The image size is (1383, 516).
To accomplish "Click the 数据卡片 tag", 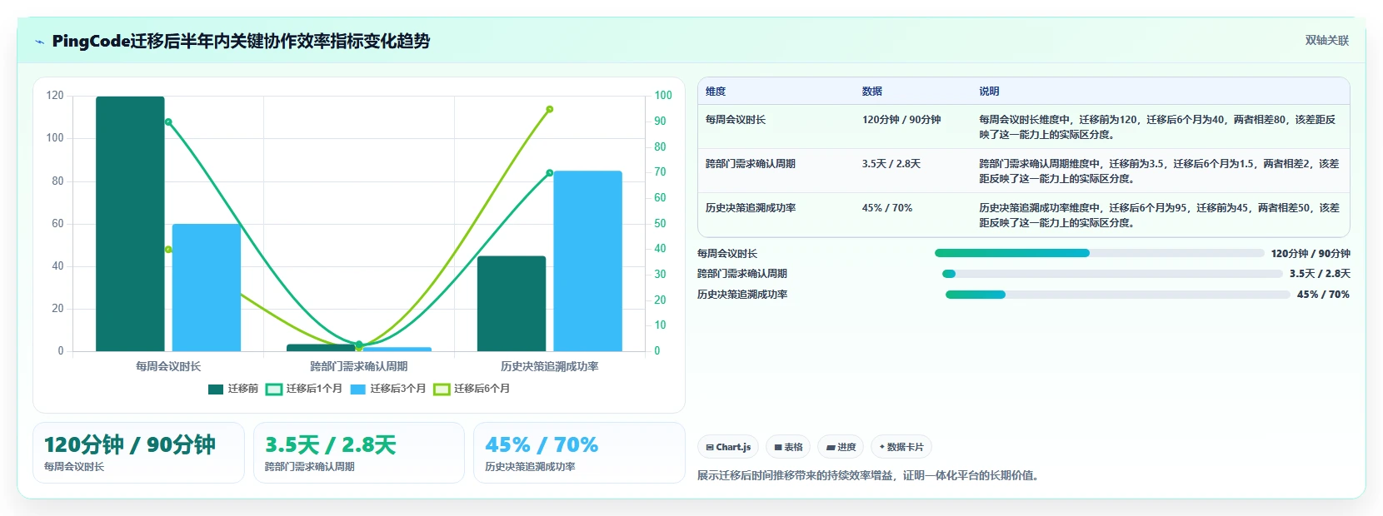I will 901,447.
